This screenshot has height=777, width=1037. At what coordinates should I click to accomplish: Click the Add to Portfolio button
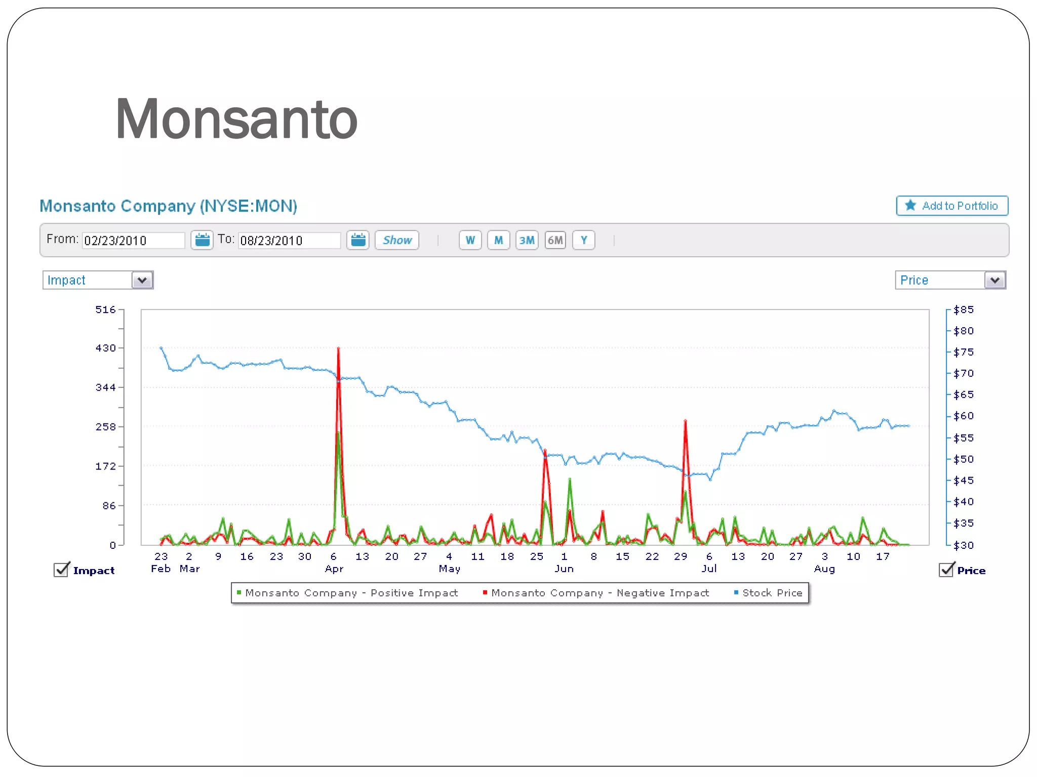952,205
